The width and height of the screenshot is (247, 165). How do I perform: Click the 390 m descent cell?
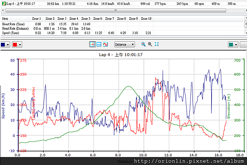(231, 4)
